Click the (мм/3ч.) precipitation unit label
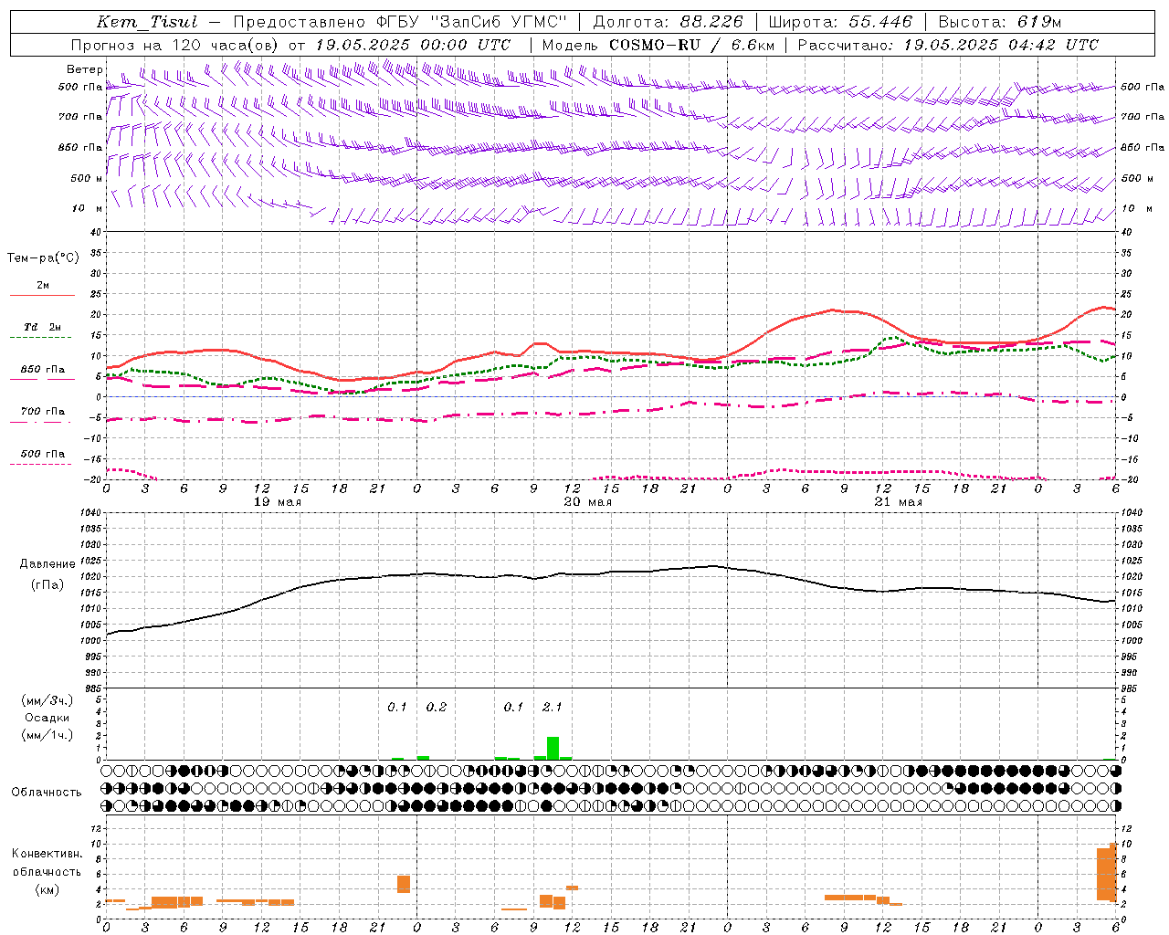This screenshot has width=1169, height=935. 47,700
